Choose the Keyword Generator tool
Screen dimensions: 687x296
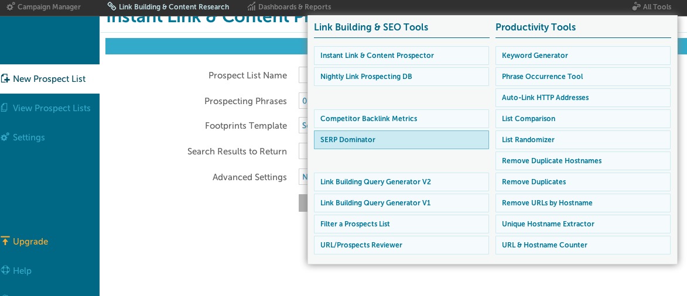point(583,56)
